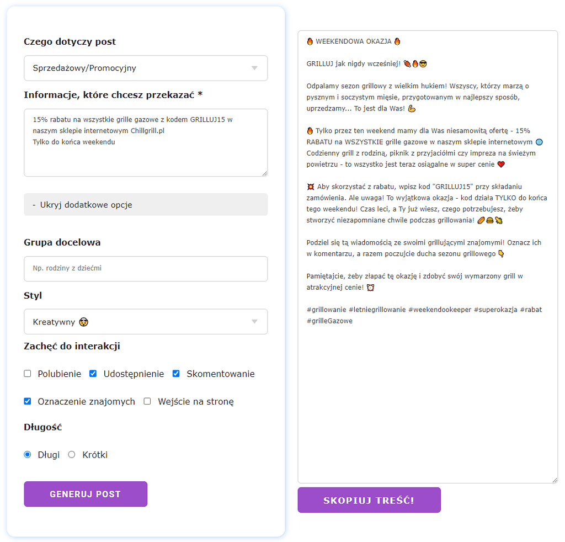This screenshot has height=542, width=565.
Task: Uncheck the Udostępnienie checkbox
Action: tap(93, 374)
